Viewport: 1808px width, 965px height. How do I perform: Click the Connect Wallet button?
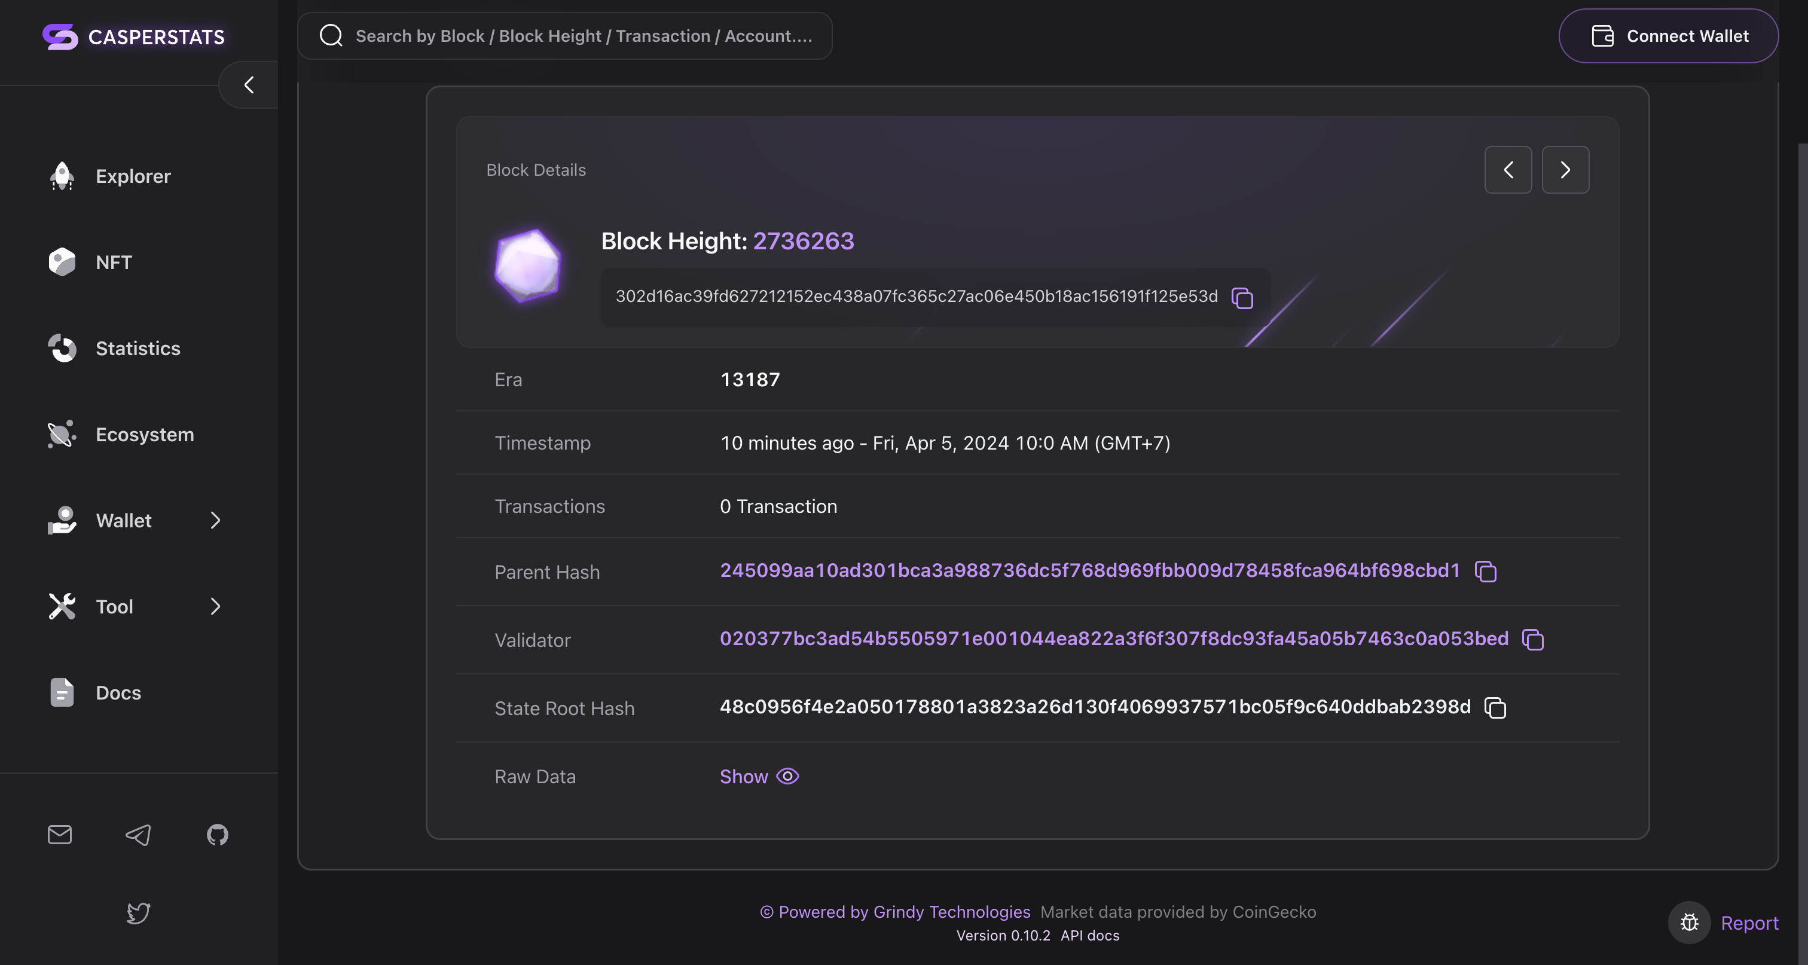tap(1669, 36)
